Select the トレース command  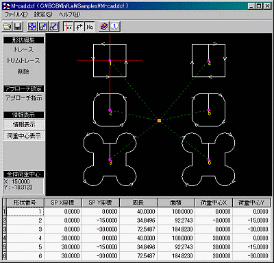pos(23,49)
